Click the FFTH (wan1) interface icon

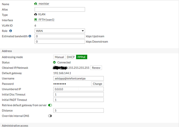click(x=36, y=20)
